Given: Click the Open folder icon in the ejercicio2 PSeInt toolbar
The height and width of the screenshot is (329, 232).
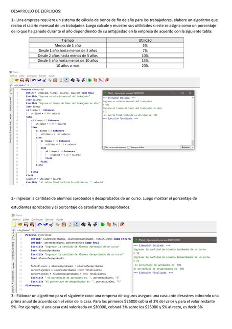Looking at the screenshot, I should click(x=20, y=224).
